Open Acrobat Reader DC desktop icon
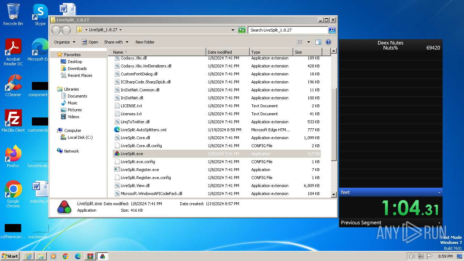The height and width of the screenshot is (261, 464). tap(13, 52)
